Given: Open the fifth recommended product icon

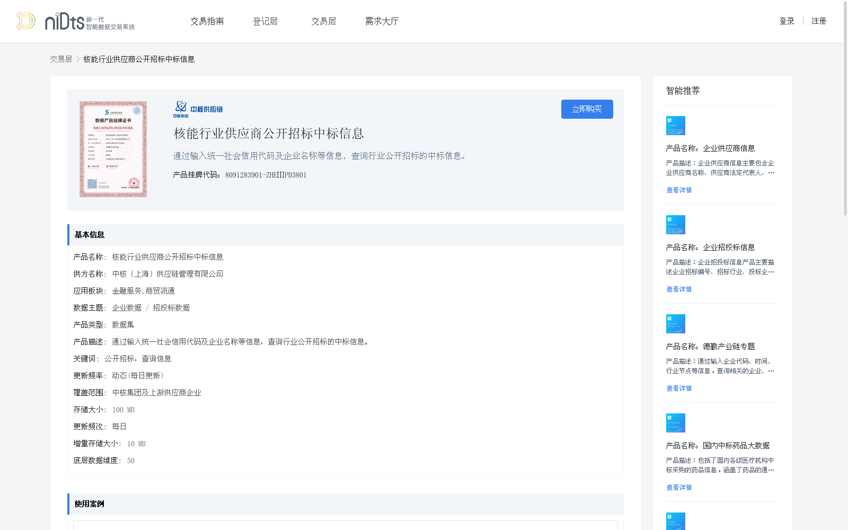Looking at the screenshot, I should point(676,522).
